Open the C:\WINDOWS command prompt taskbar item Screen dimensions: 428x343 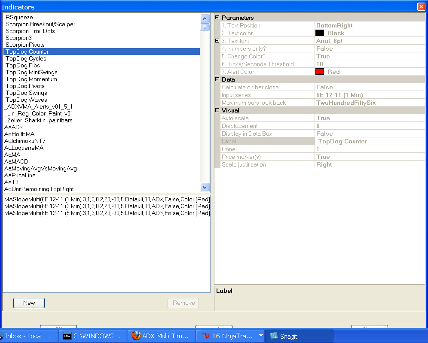(93, 336)
